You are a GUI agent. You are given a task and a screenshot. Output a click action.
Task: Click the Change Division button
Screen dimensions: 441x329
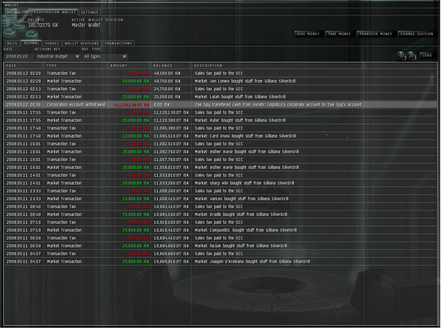coord(417,34)
